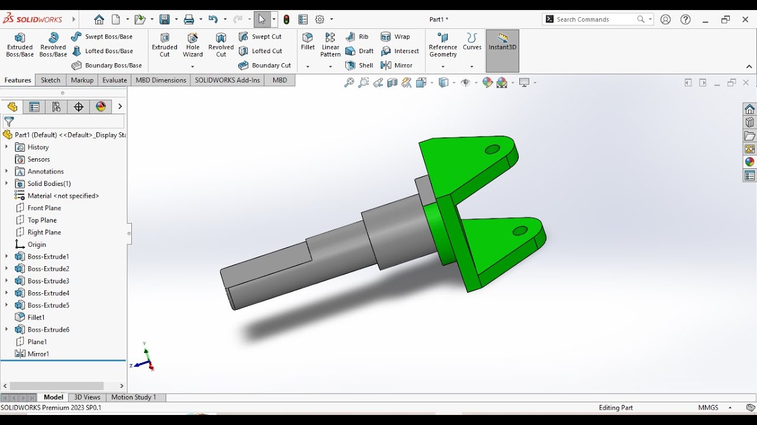Viewport: 757px width, 425px height.
Task: Switch to the MBD Dimensions tab
Action: click(x=161, y=80)
